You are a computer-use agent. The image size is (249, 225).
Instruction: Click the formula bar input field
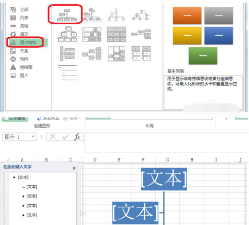pos(166,143)
